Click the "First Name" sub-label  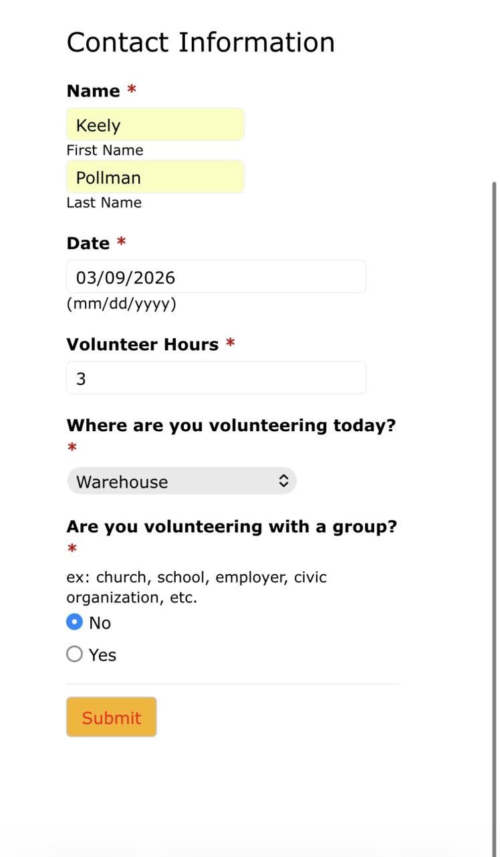pos(105,151)
